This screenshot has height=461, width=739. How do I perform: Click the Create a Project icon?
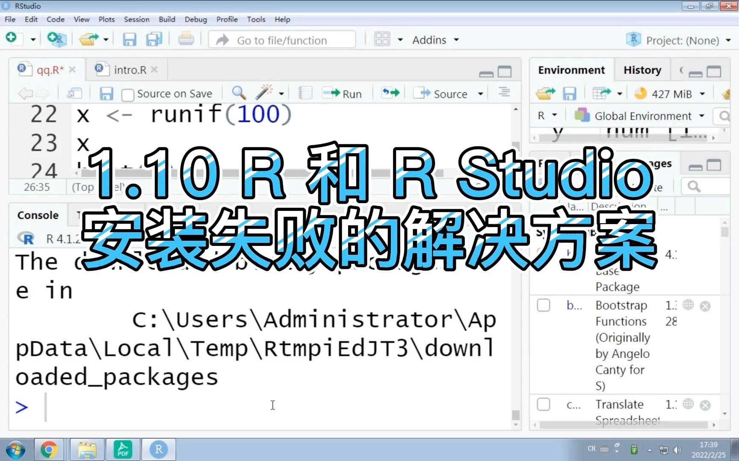point(56,40)
